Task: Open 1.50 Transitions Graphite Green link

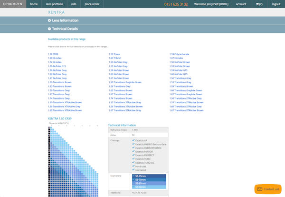Action: click(x=125, y=82)
